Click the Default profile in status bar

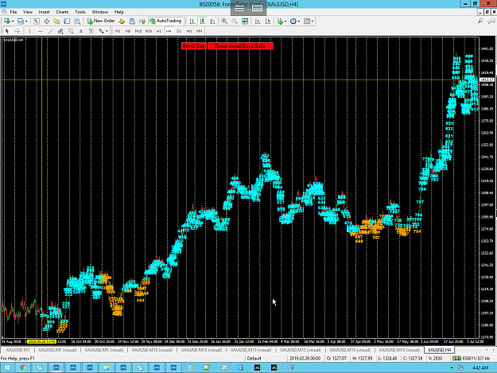pos(254,359)
